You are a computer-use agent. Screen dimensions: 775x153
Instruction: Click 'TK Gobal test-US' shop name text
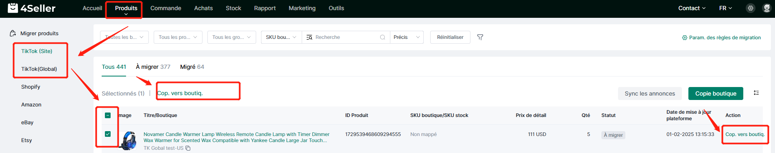point(163,148)
